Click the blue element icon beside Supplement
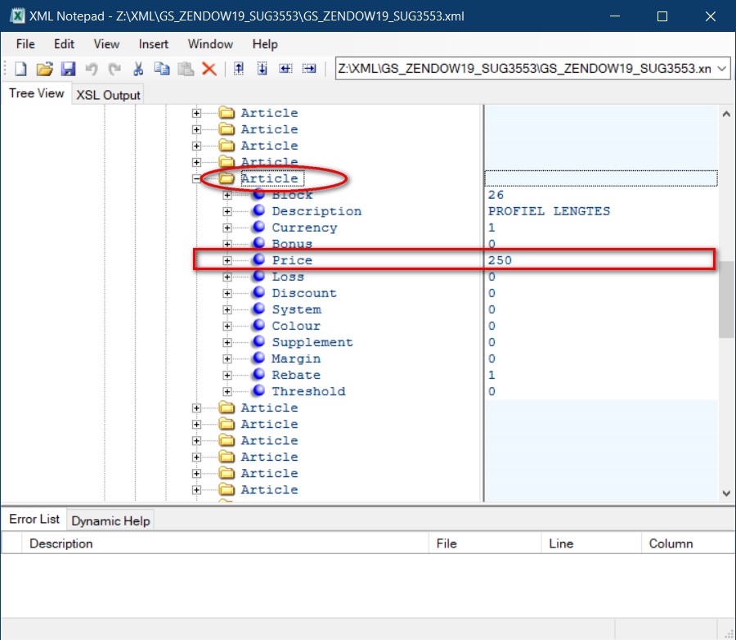736x640 pixels. (x=258, y=341)
